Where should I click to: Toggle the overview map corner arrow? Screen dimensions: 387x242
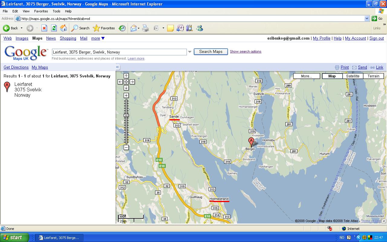(384, 221)
